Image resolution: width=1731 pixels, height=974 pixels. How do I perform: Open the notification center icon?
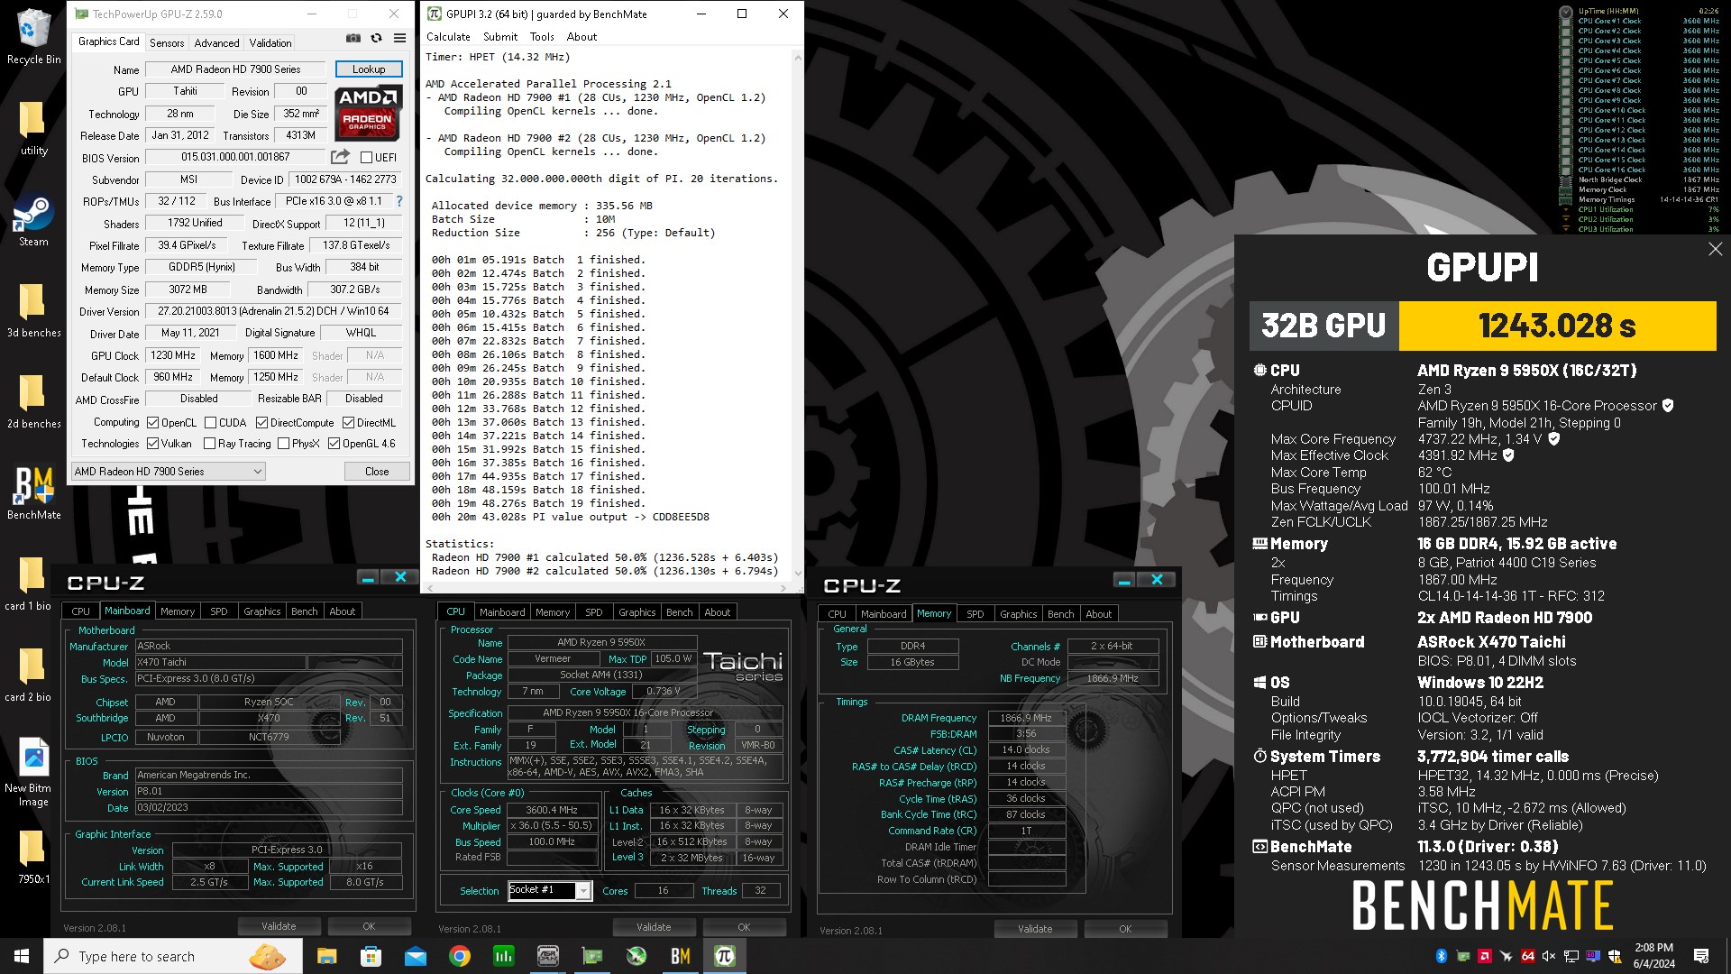pyautogui.click(x=1701, y=956)
